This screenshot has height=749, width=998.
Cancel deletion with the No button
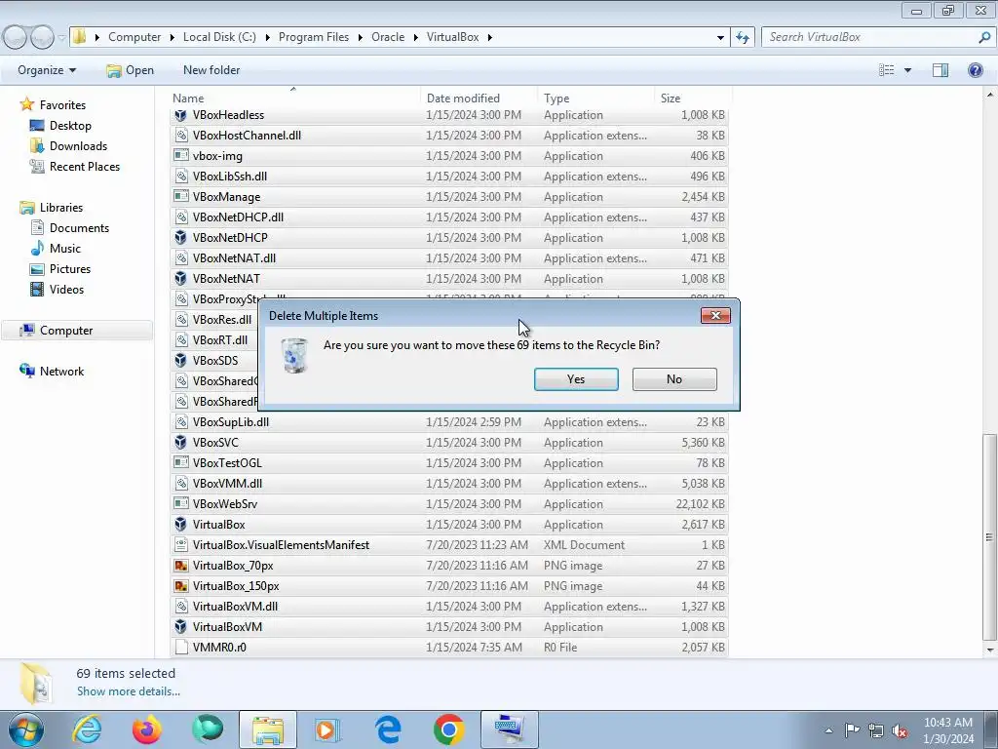tap(674, 379)
